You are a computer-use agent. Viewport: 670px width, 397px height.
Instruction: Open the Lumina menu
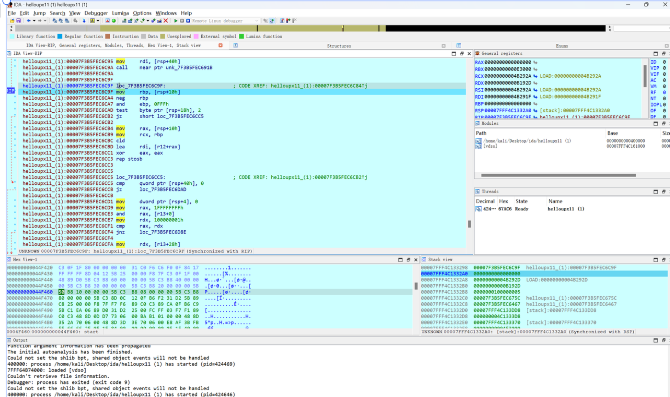pyautogui.click(x=120, y=13)
